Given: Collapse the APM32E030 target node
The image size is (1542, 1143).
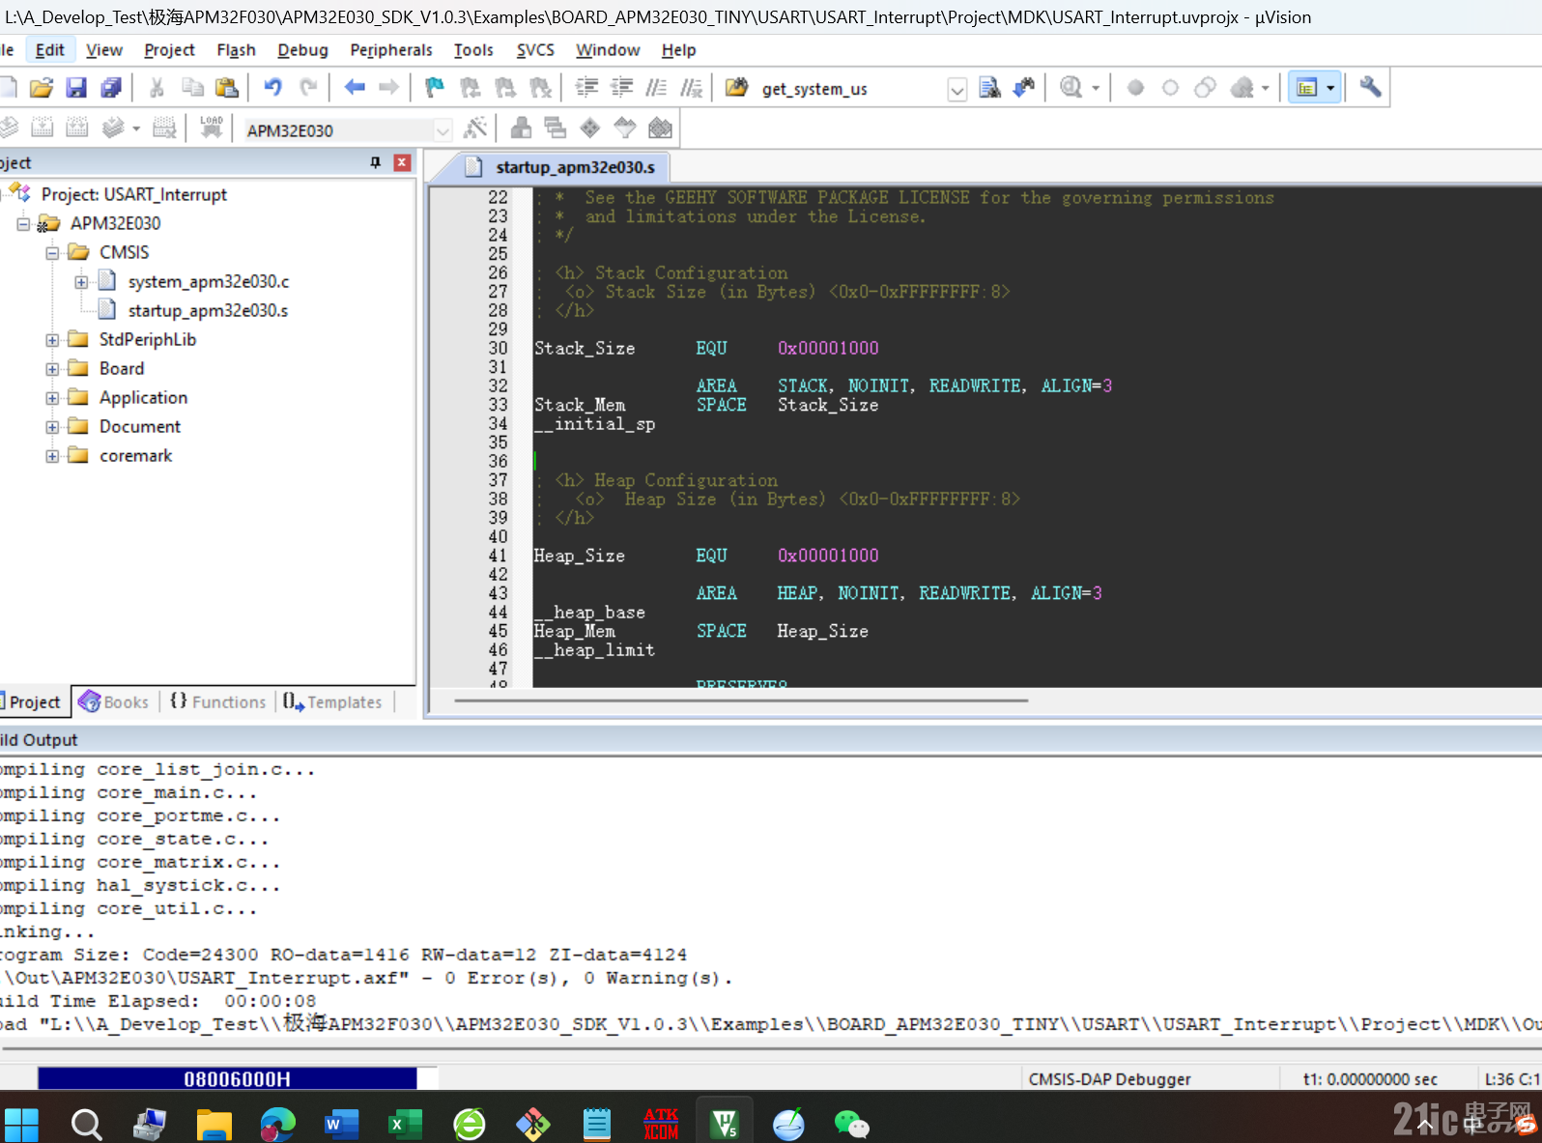Looking at the screenshot, I should pyautogui.click(x=23, y=223).
